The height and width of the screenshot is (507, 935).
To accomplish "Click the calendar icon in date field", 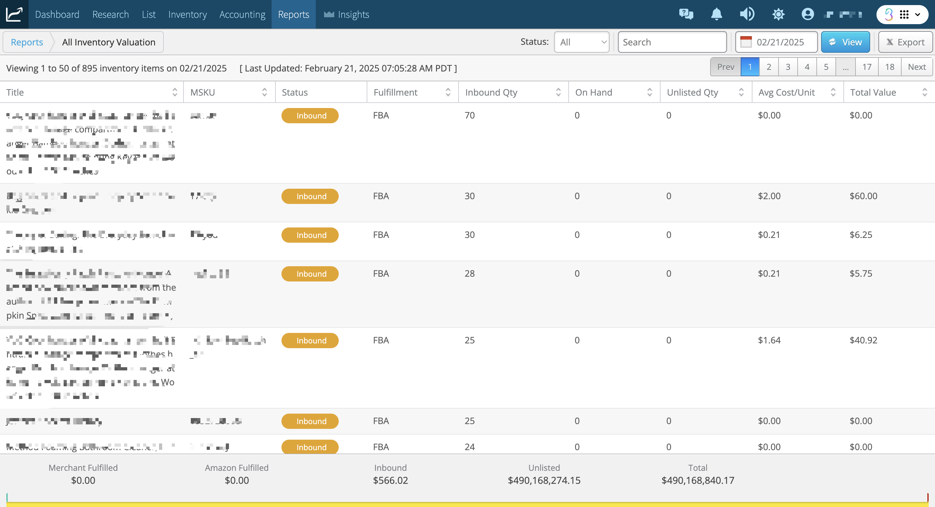I will [x=746, y=42].
